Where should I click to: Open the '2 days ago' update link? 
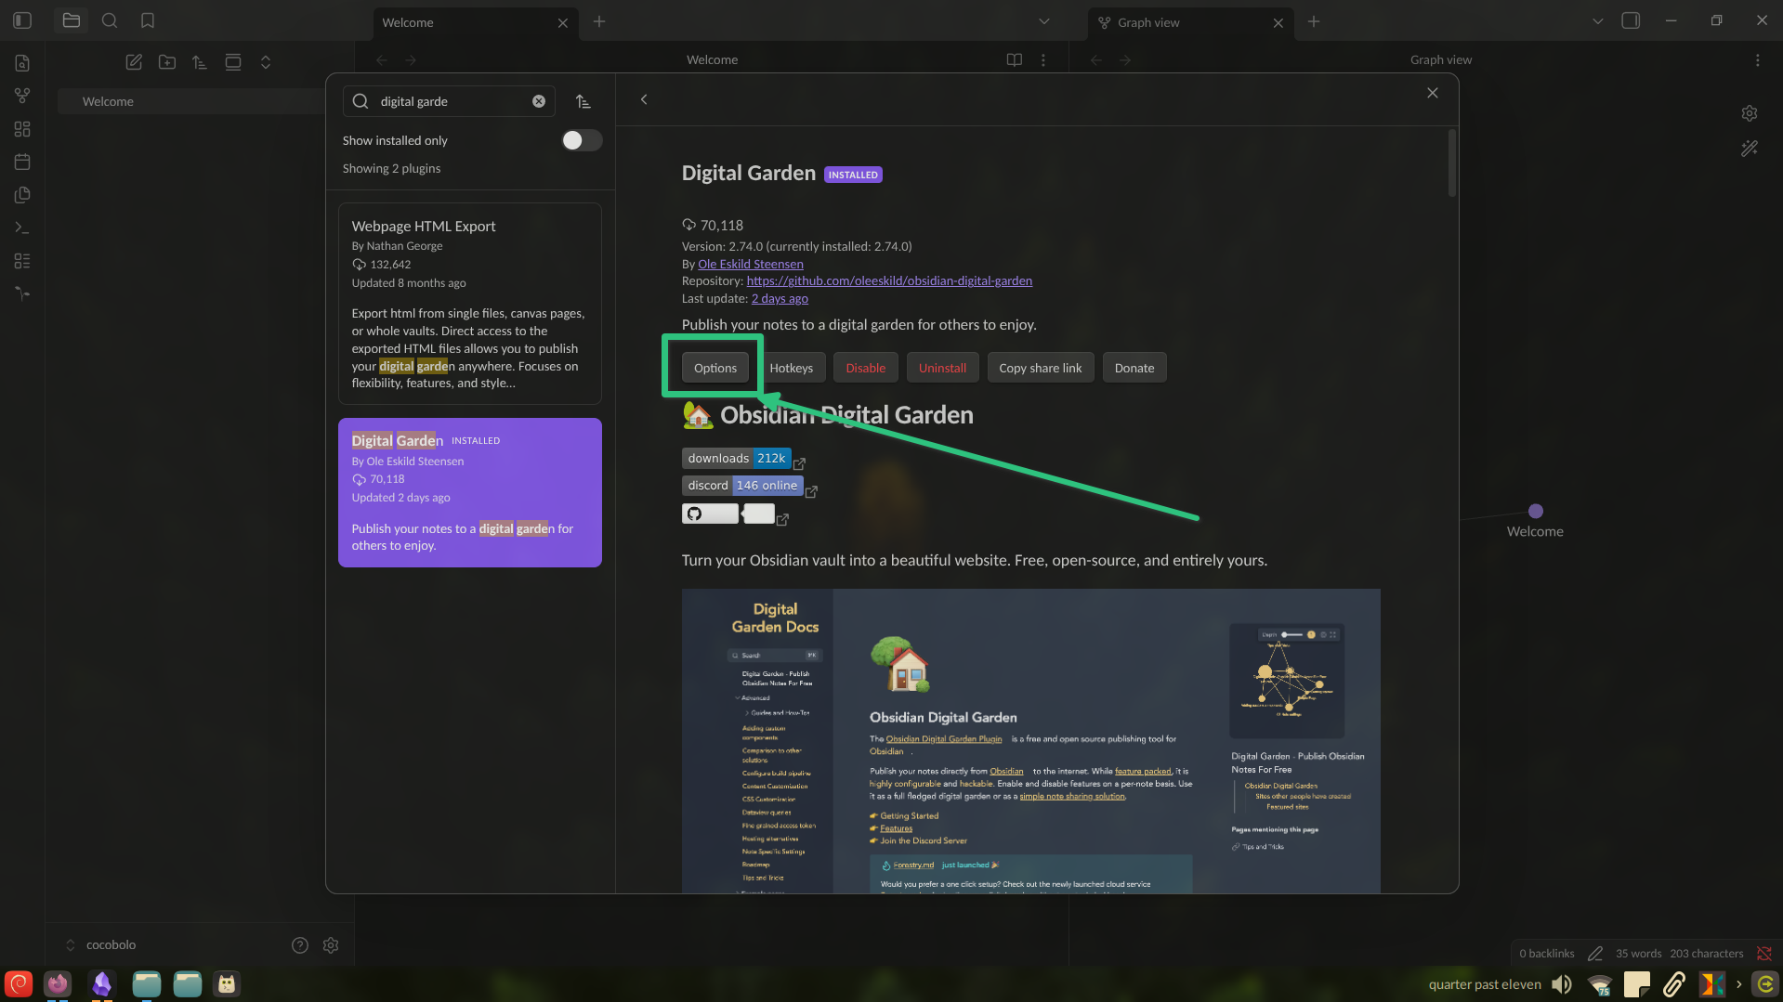pyautogui.click(x=780, y=298)
